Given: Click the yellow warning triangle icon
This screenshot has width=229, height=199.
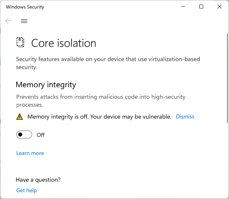Looking at the screenshot, I should pyautogui.click(x=19, y=117).
